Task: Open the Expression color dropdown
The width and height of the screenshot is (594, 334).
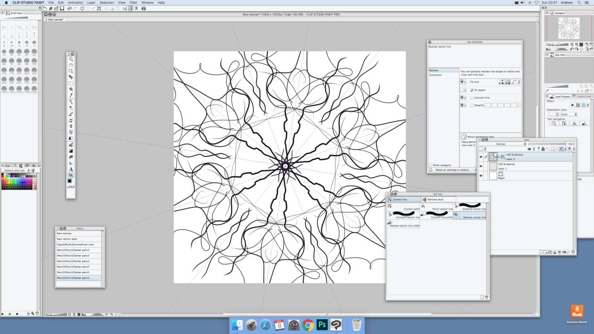Action: (x=562, y=114)
